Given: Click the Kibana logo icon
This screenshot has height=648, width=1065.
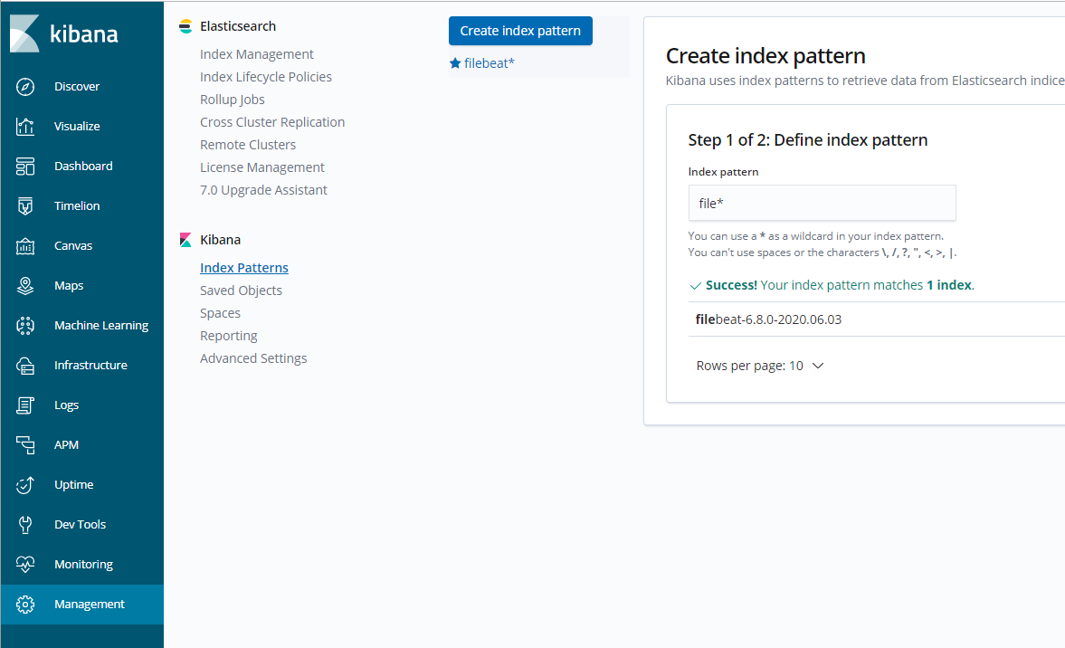Looking at the screenshot, I should pos(24,33).
